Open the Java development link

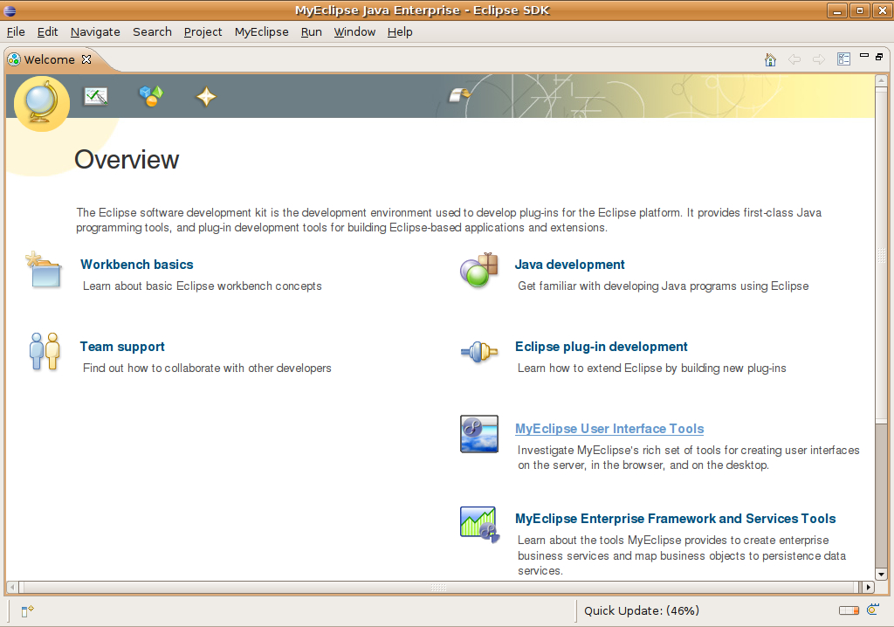click(x=569, y=265)
